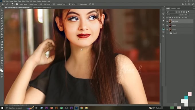Toggle lock transparent pixels
195x110 pixels.
coord(170,18)
